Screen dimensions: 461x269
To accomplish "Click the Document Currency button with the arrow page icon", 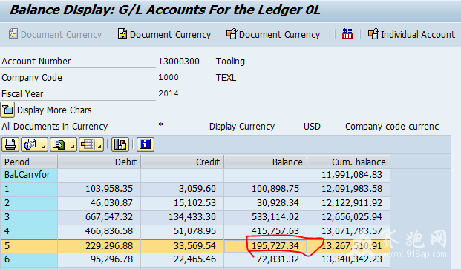I will click(x=164, y=34).
